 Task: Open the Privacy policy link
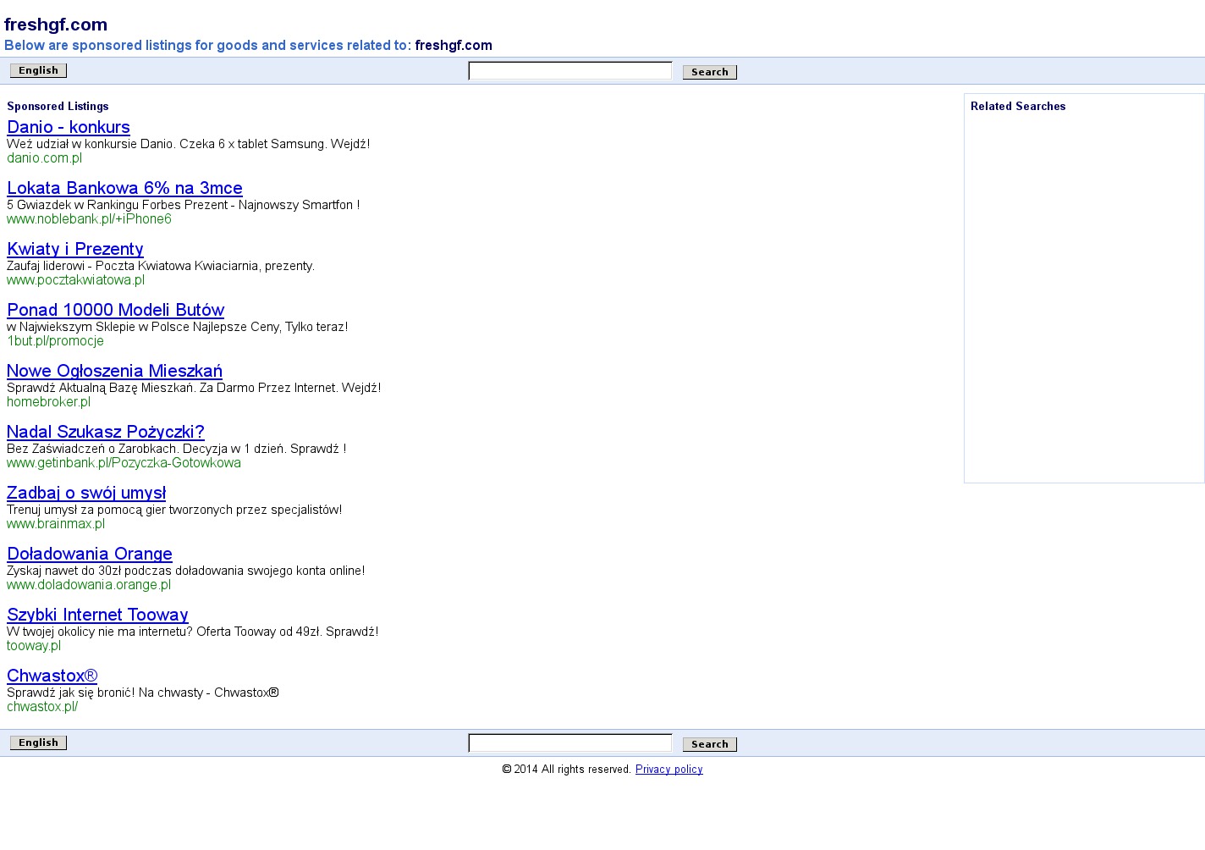669,770
